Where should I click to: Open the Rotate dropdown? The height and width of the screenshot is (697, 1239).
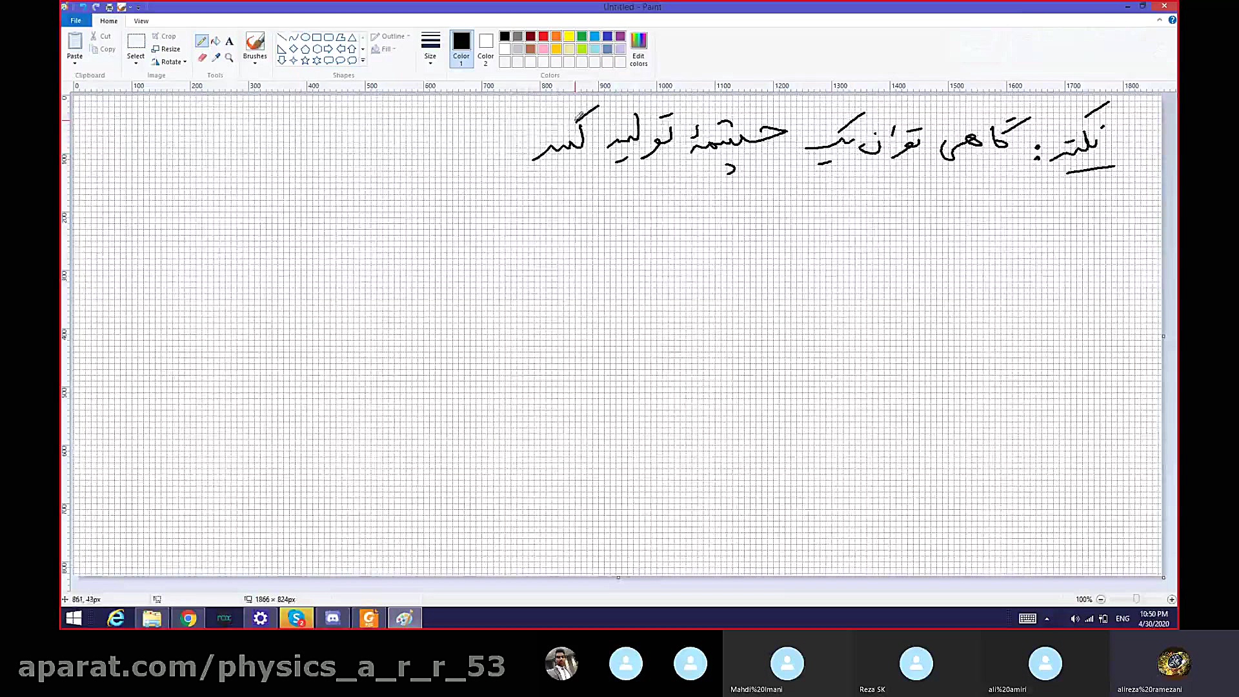(x=169, y=61)
